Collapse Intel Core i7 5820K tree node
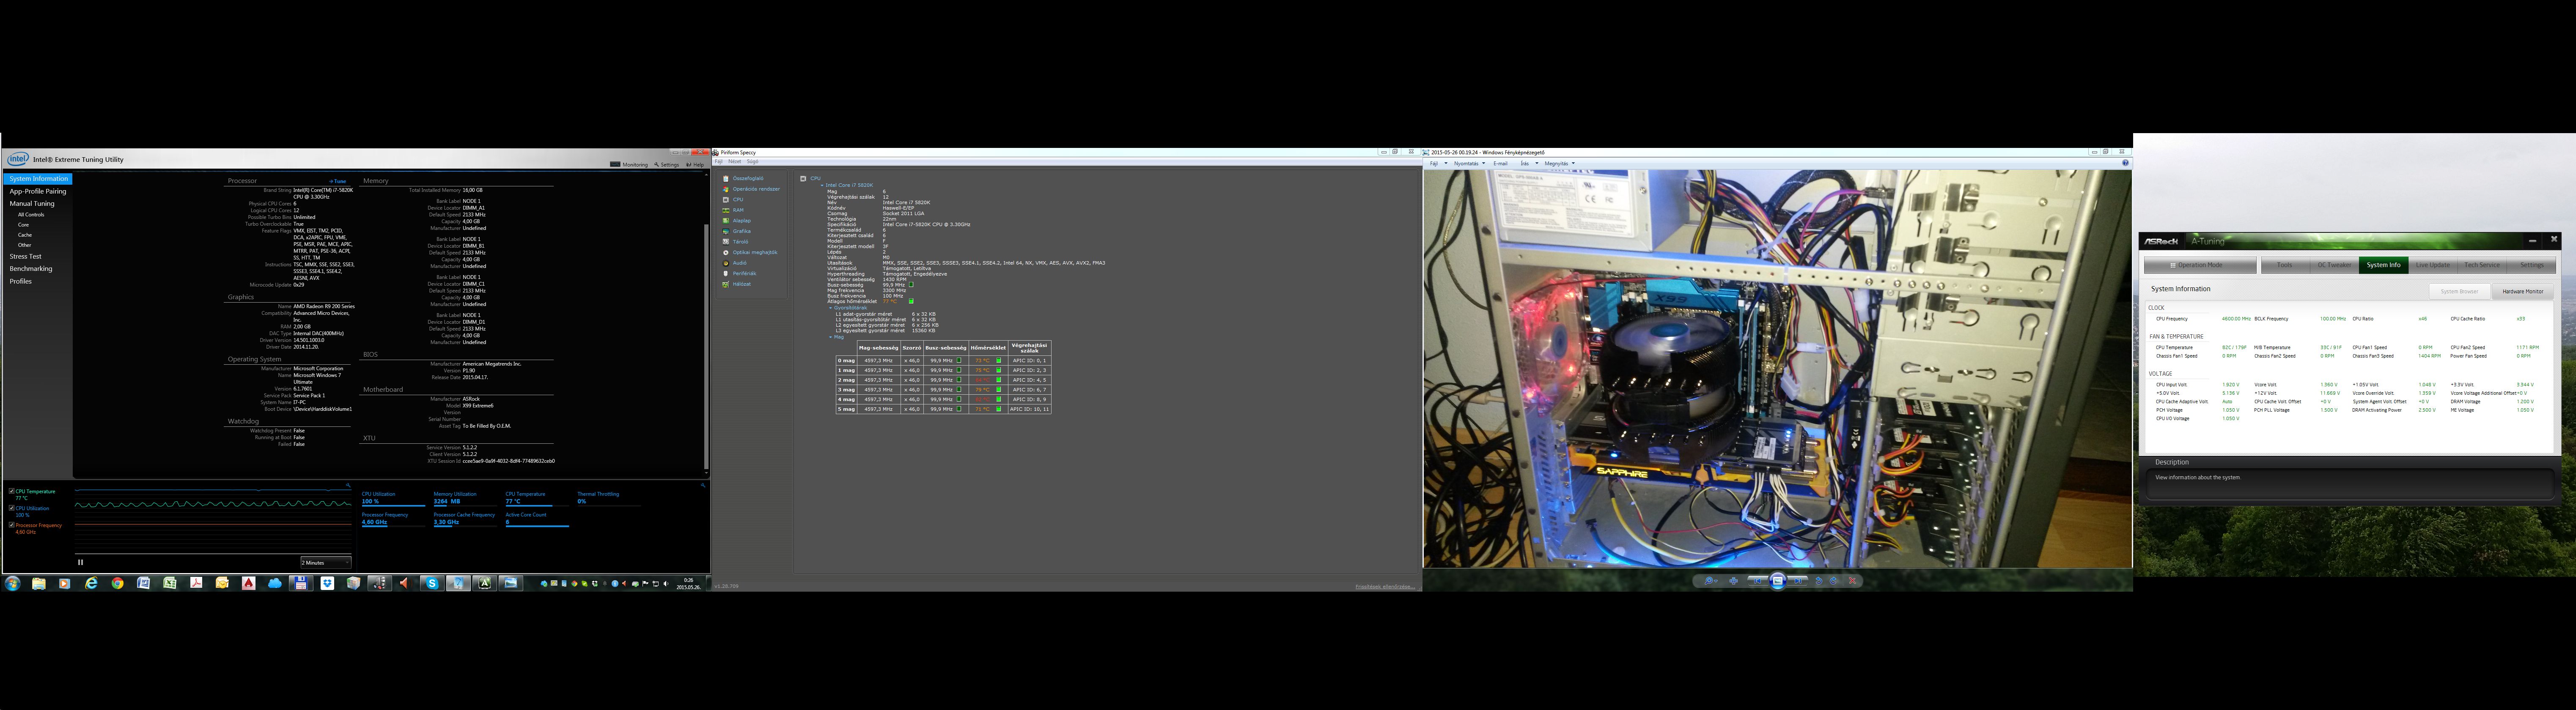This screenshot has height=710, width=2576. (822, 186)
